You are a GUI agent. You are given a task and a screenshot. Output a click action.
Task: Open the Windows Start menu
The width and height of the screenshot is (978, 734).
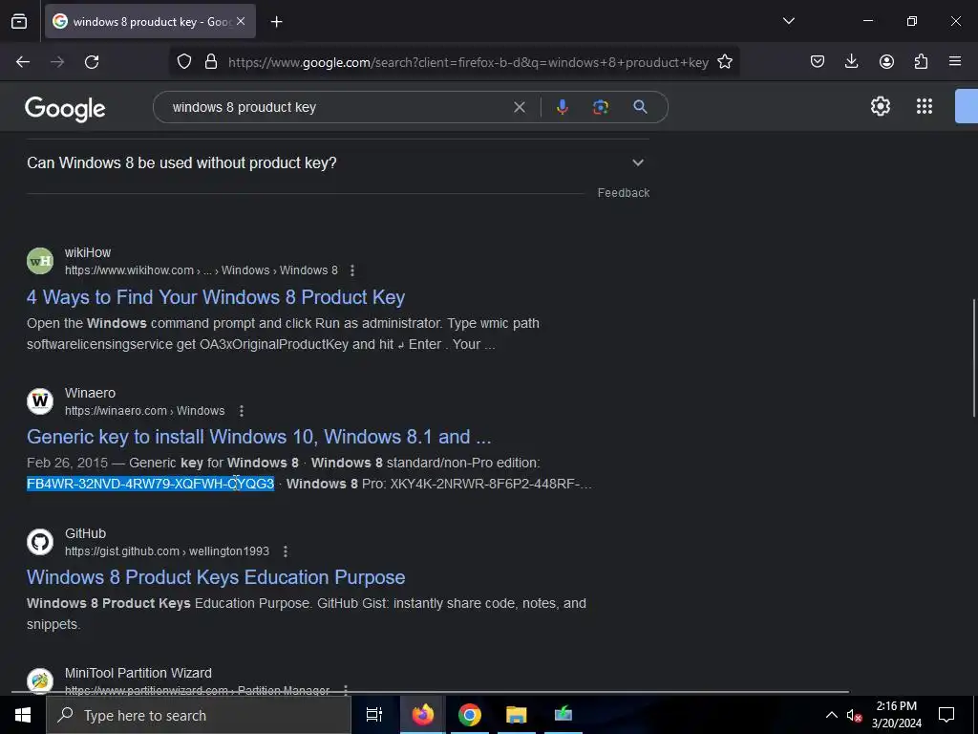[23, 715]
